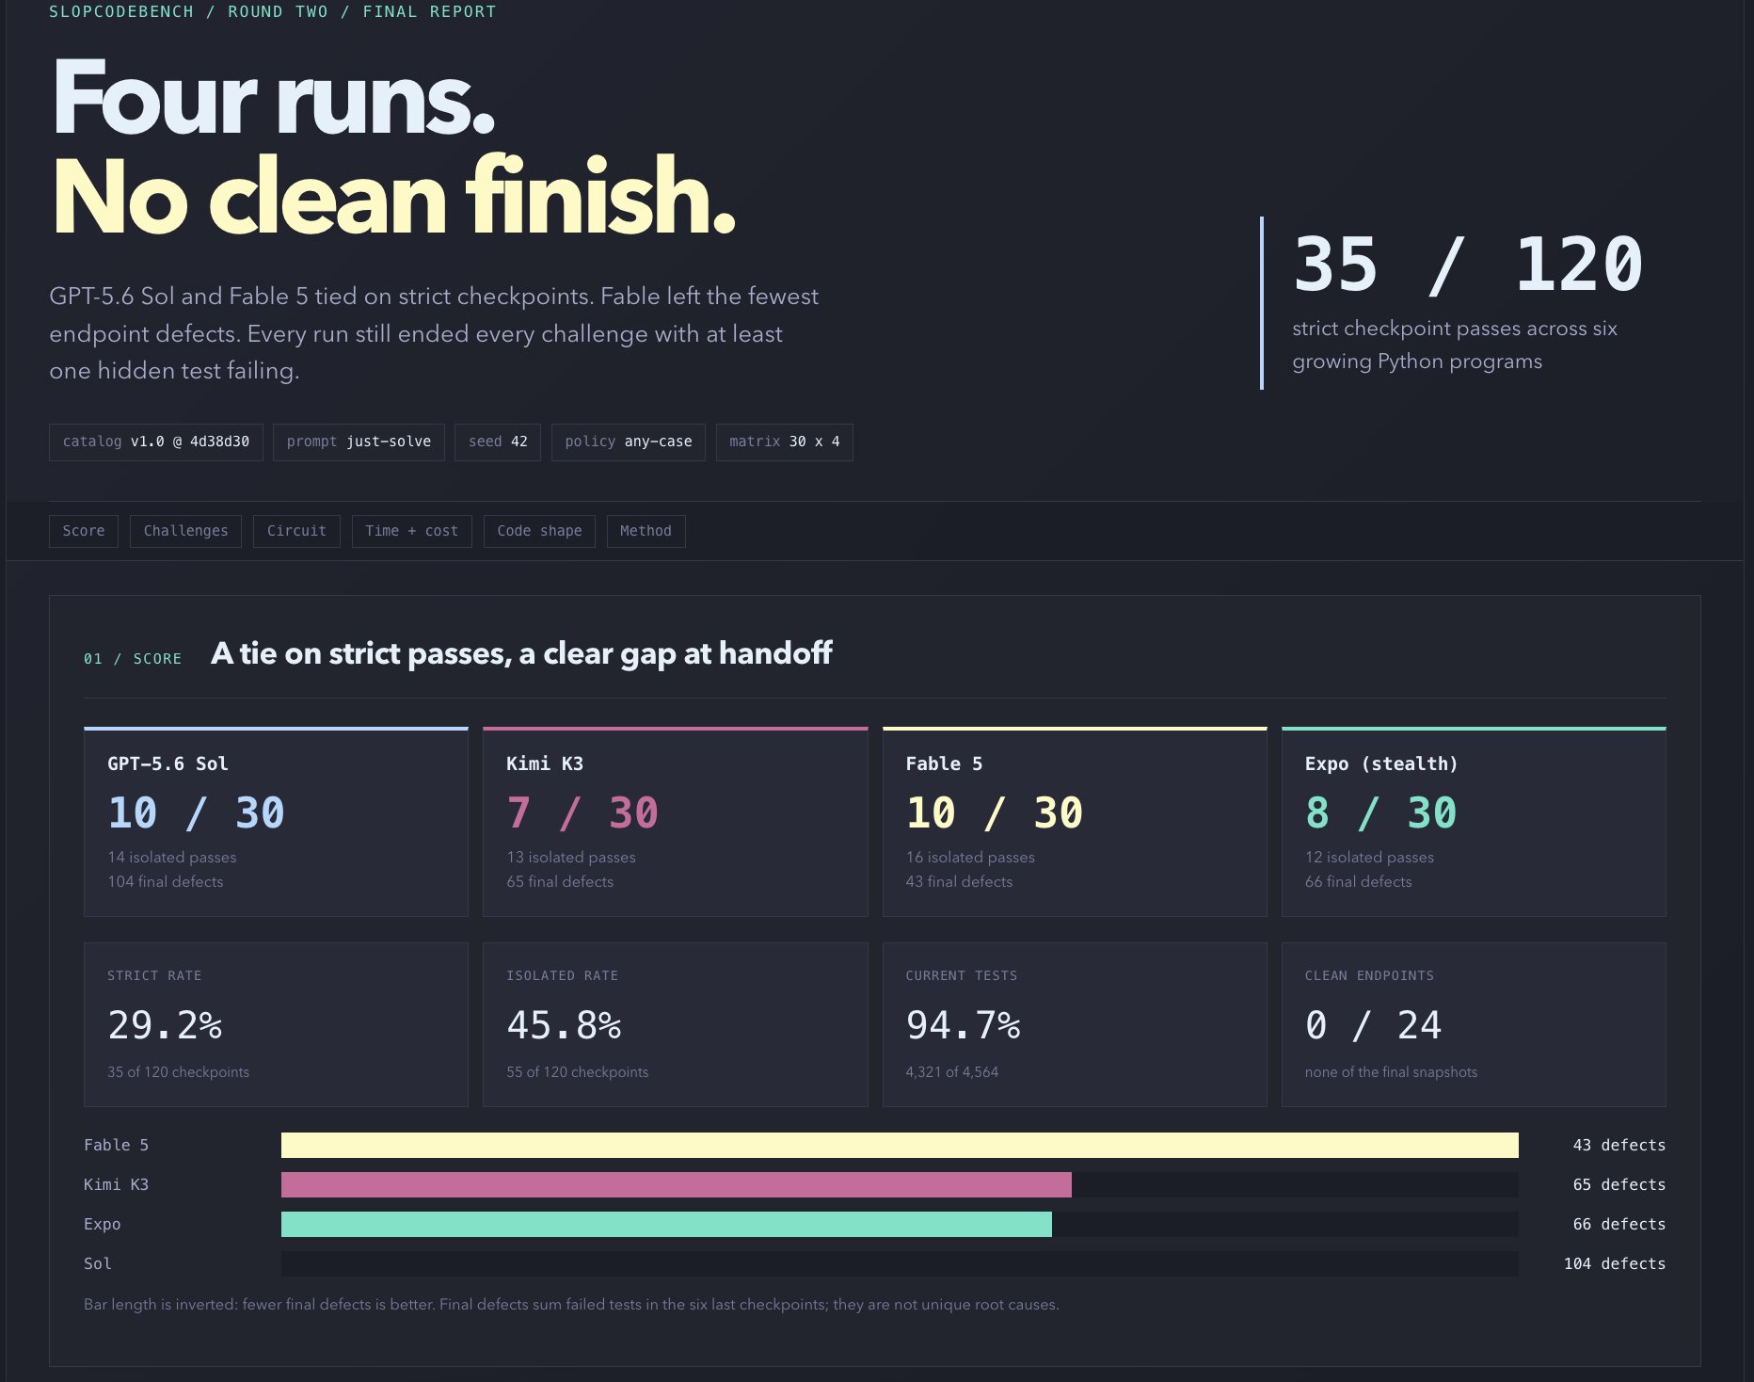Click the empty Sol defects bar track

click(x=900, y=1263)
